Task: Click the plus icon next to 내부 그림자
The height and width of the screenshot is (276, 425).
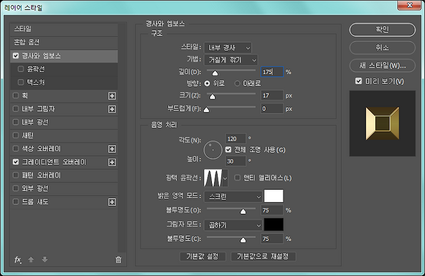Action: [112, 109]
